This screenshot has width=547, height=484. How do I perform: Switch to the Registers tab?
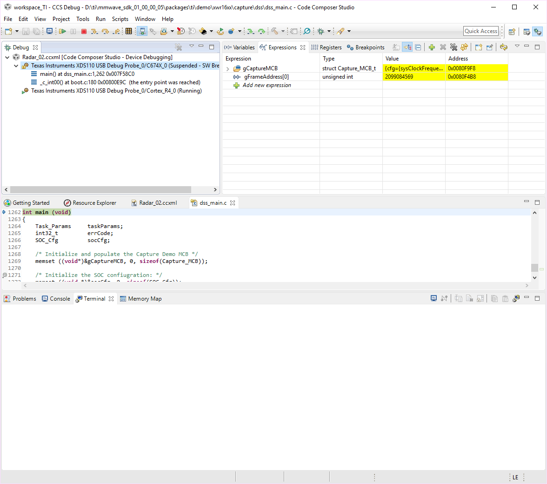click(x=326, y=47)
